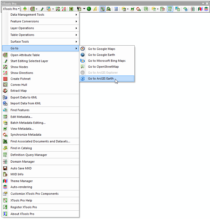The height and width of the screenshot is (219, 210).
Task: Select About XTools Pro menu item
Action: (x=40, y=214)
